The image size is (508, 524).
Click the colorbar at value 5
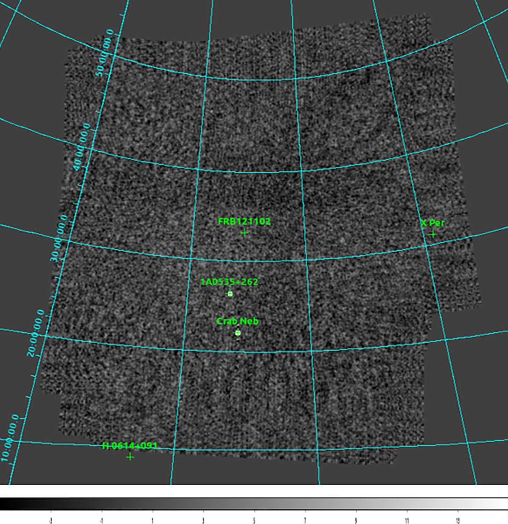point(254,504)
